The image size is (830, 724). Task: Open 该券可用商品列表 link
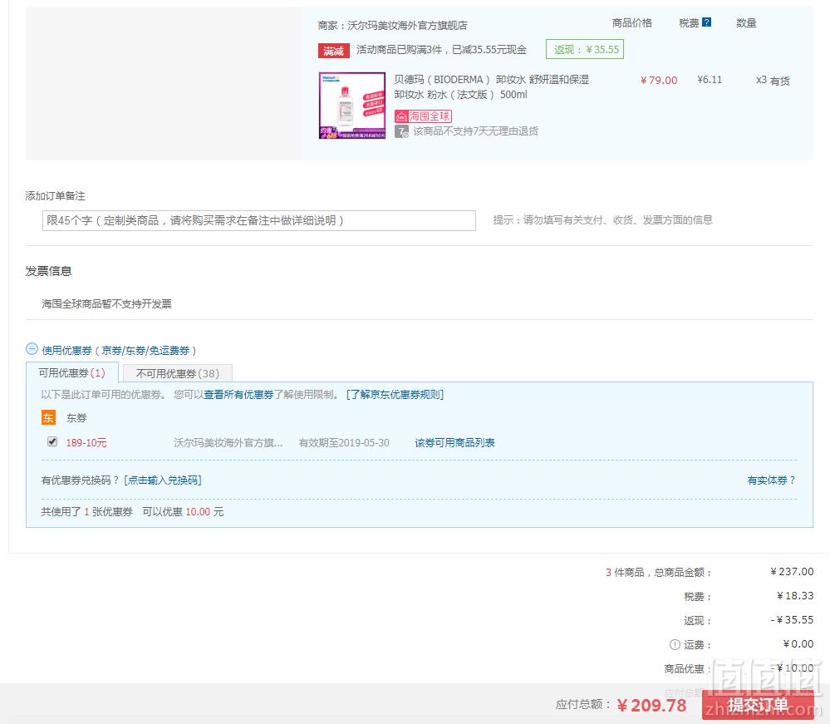click(454, 443)
